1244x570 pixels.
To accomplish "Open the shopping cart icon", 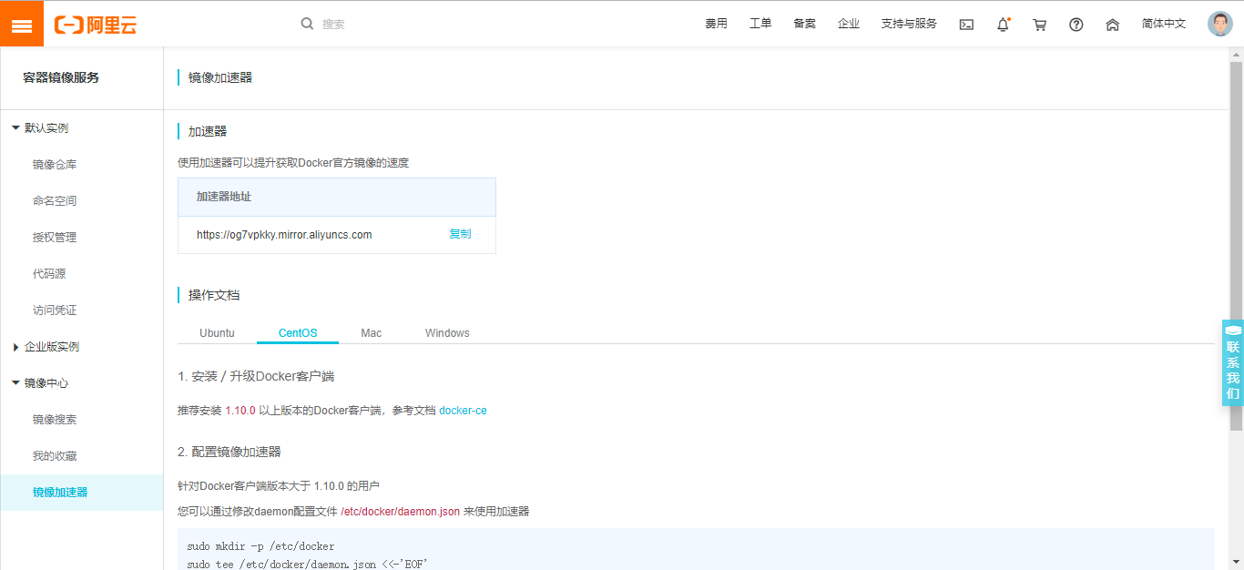I will pyautogui.click(x=1039, y=25).
